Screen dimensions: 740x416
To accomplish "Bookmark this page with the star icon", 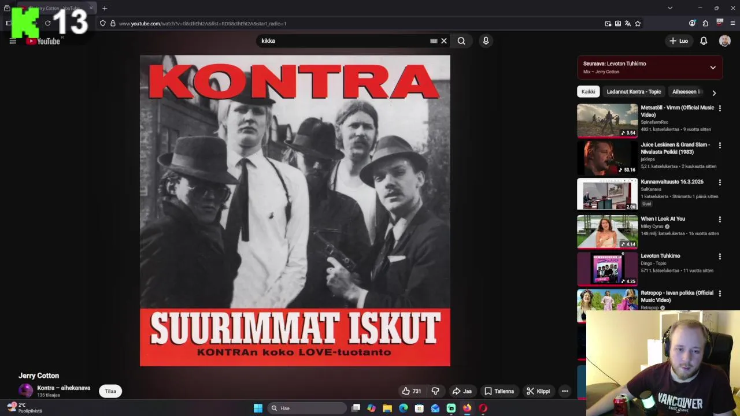I will click(638, 24).
